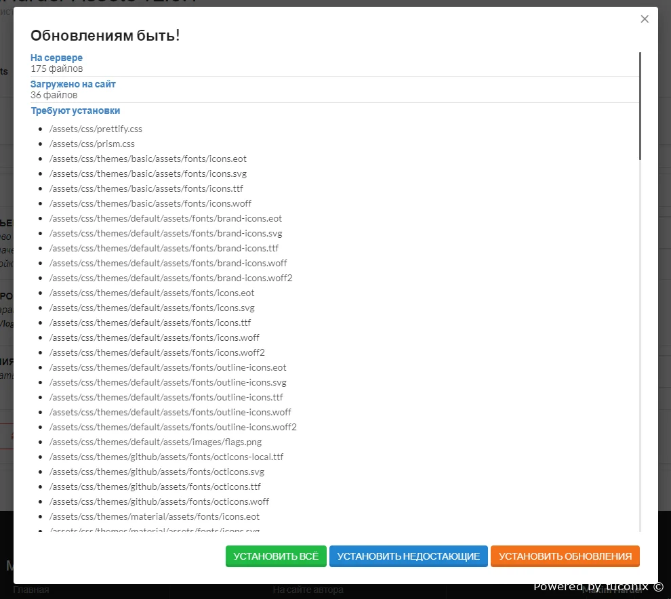
Task: Select default theme outline-icons.woff2 entry
Action: pos(173,427)
